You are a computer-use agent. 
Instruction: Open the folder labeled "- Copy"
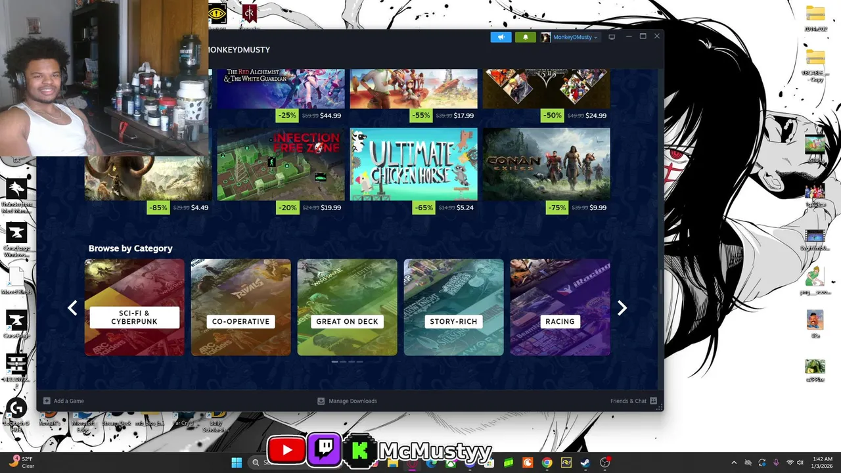(815, 66)
